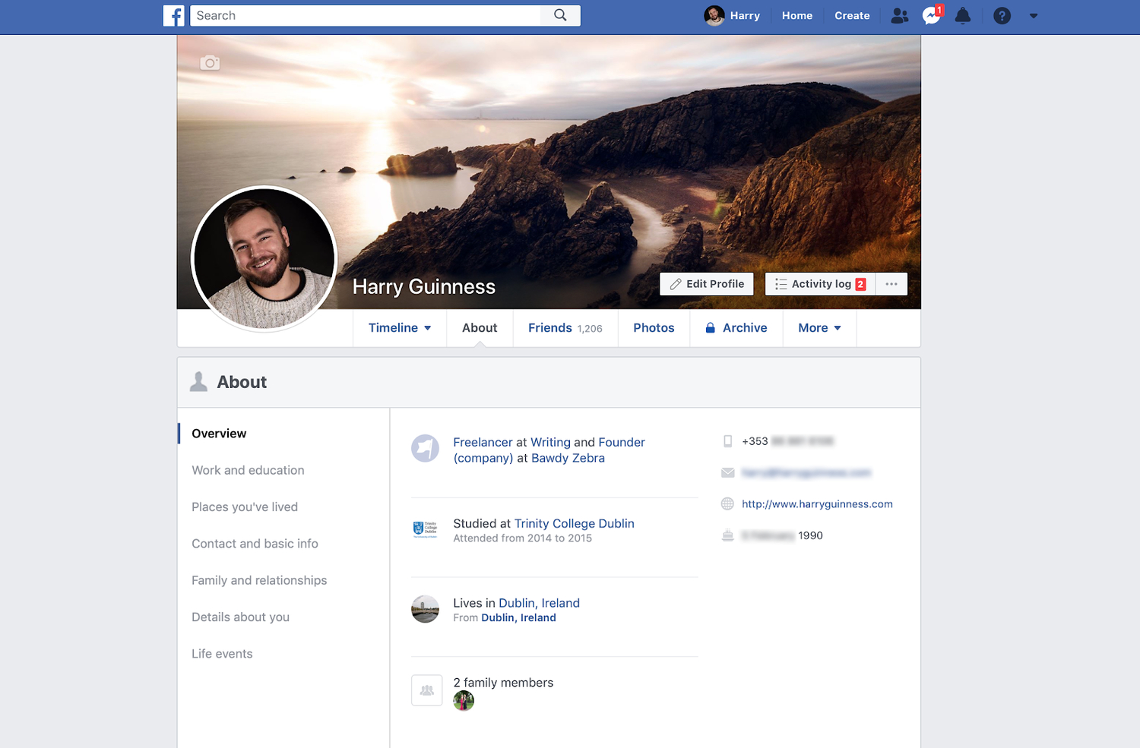The image size is (1140, 748).
Task: Expand the More dropdown tab
Action: [819, 328]
